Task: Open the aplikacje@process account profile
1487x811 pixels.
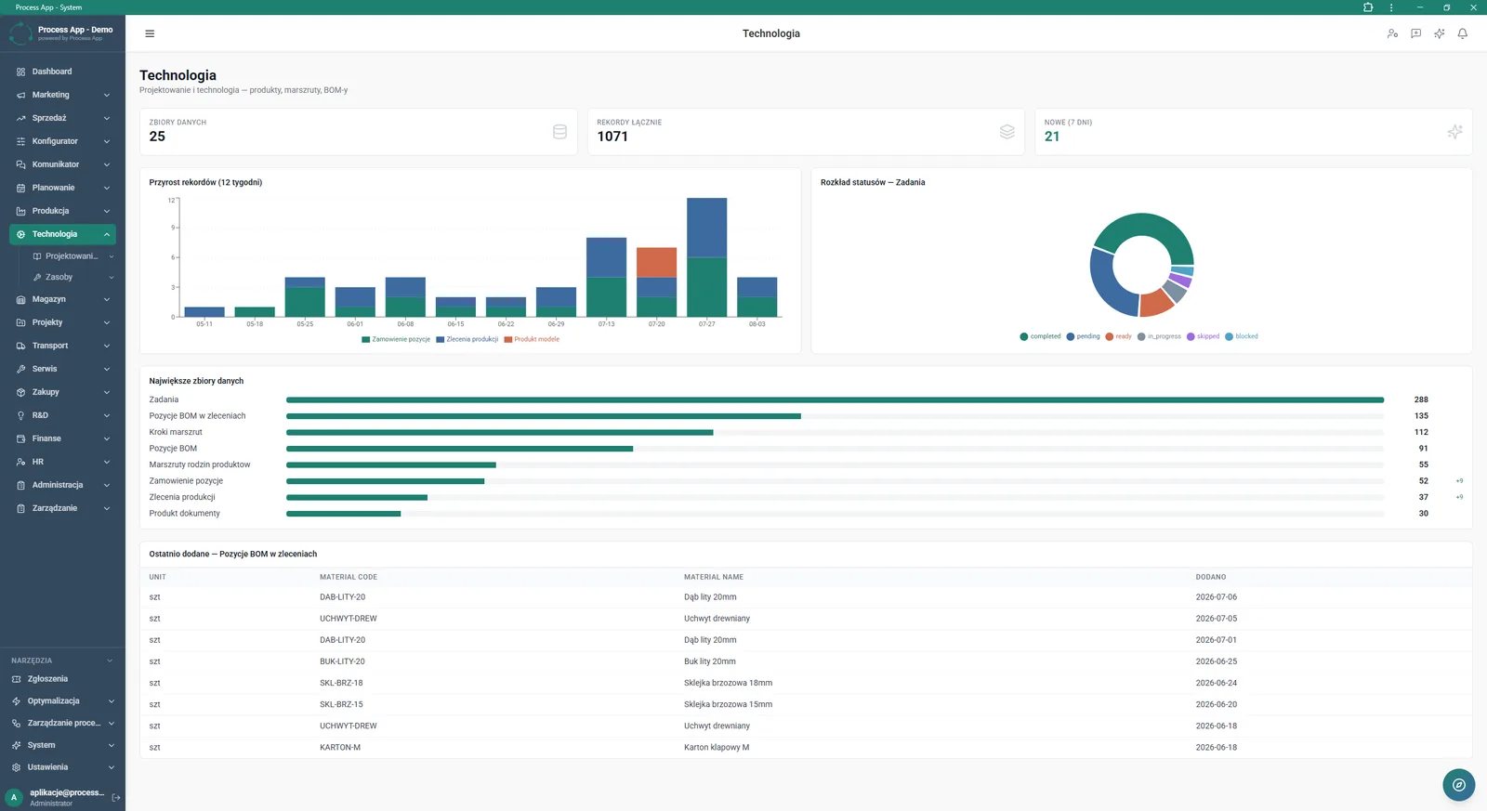Action: pyautogui.click(x=58, y=797)
